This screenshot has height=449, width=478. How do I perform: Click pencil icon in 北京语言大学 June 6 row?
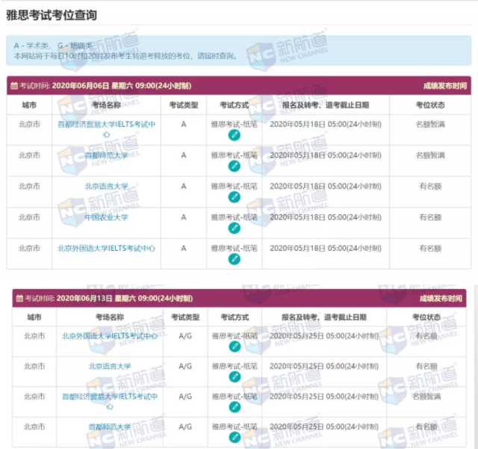[234, 197]
